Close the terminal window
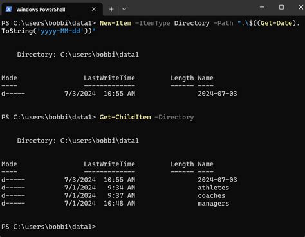Screen dimensions: 305x237 tap(300, 7)
